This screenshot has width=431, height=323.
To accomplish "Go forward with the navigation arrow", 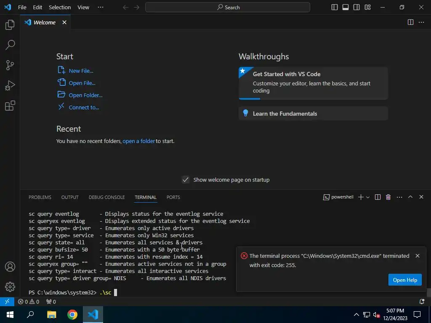I will [137, 8].
